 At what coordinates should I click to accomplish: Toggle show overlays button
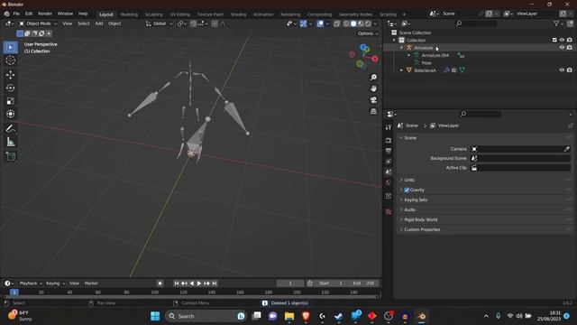point(320,23)
